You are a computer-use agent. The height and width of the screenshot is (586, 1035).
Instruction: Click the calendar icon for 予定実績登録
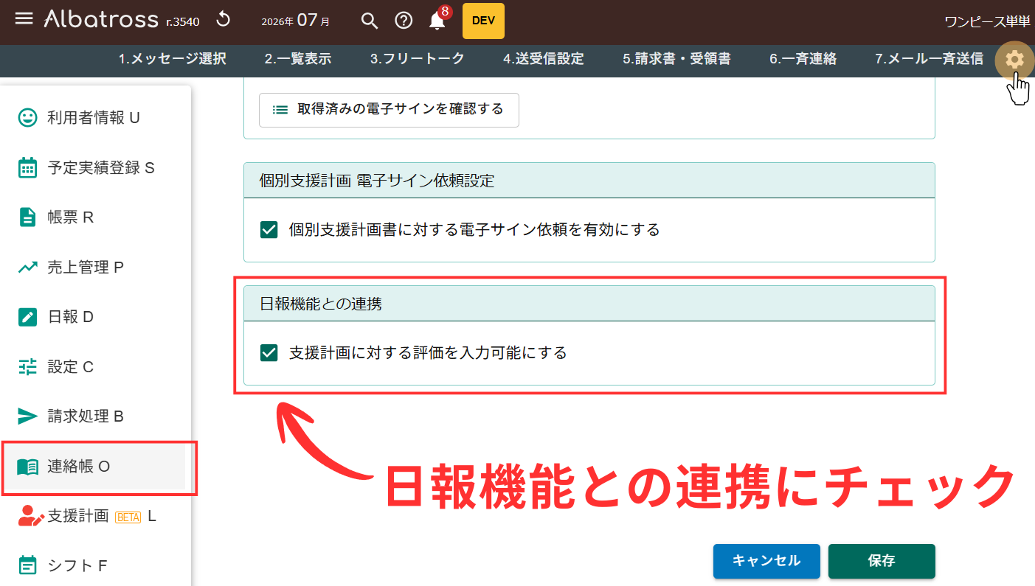(x=27, y=168)
